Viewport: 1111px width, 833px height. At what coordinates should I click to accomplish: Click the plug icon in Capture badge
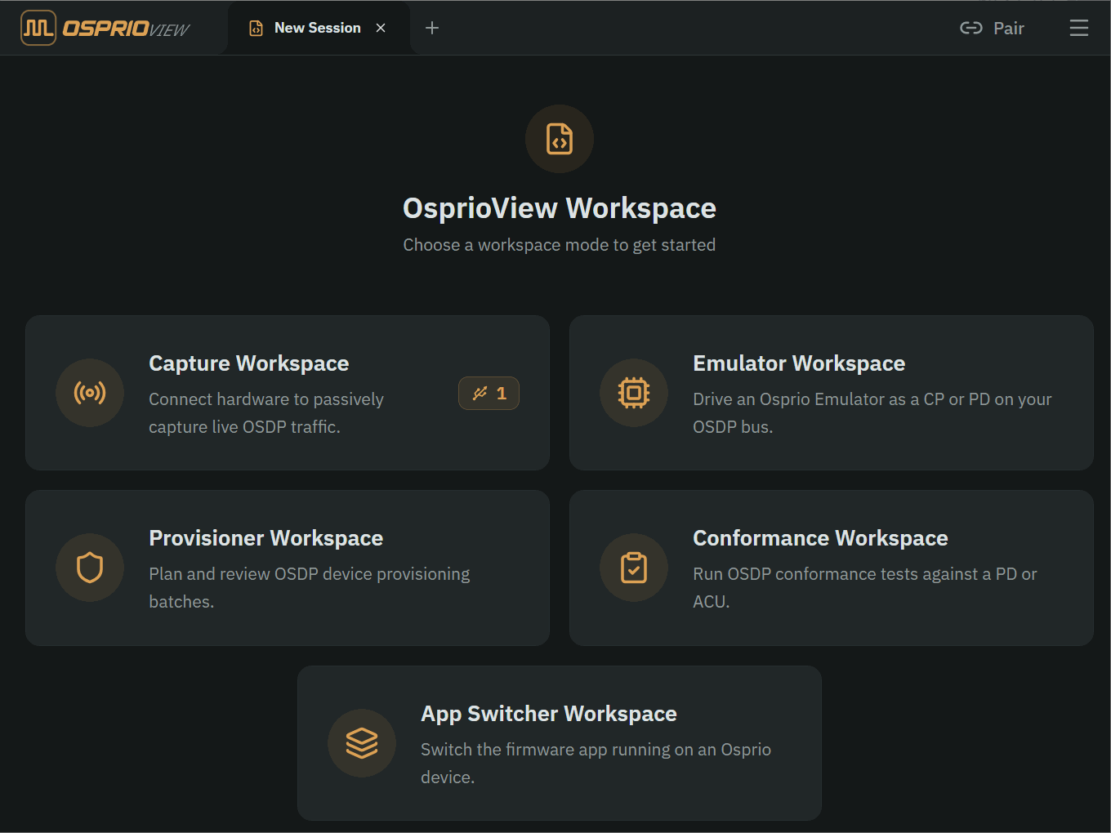pyautogui.click(x=480, y=393)
